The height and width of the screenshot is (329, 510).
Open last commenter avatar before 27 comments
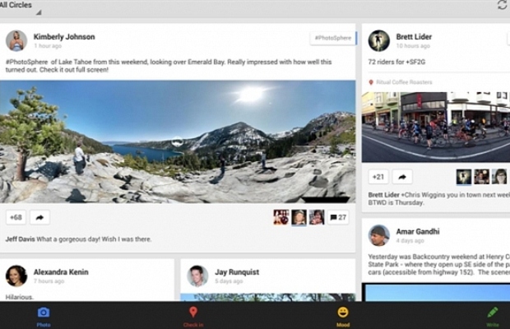tap(317, 217)
